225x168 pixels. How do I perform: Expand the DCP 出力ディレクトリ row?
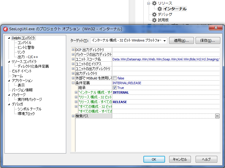[x=73, y=50]
